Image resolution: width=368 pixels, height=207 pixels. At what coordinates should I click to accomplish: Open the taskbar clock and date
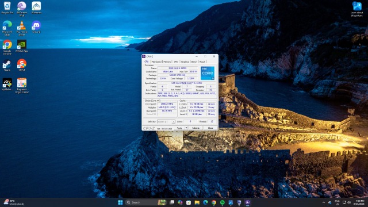click(359, 202)
